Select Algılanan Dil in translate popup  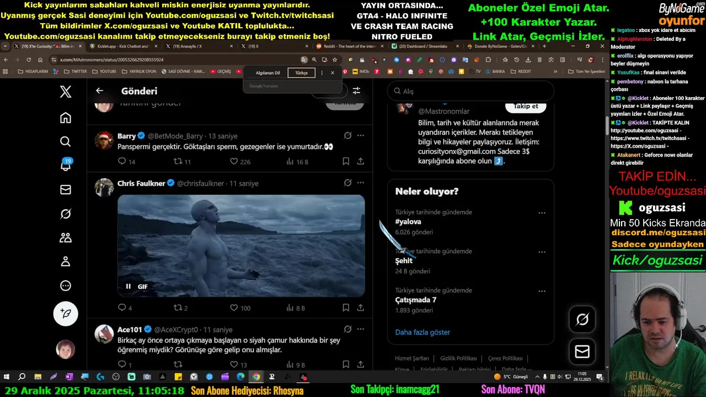point(268,73)
